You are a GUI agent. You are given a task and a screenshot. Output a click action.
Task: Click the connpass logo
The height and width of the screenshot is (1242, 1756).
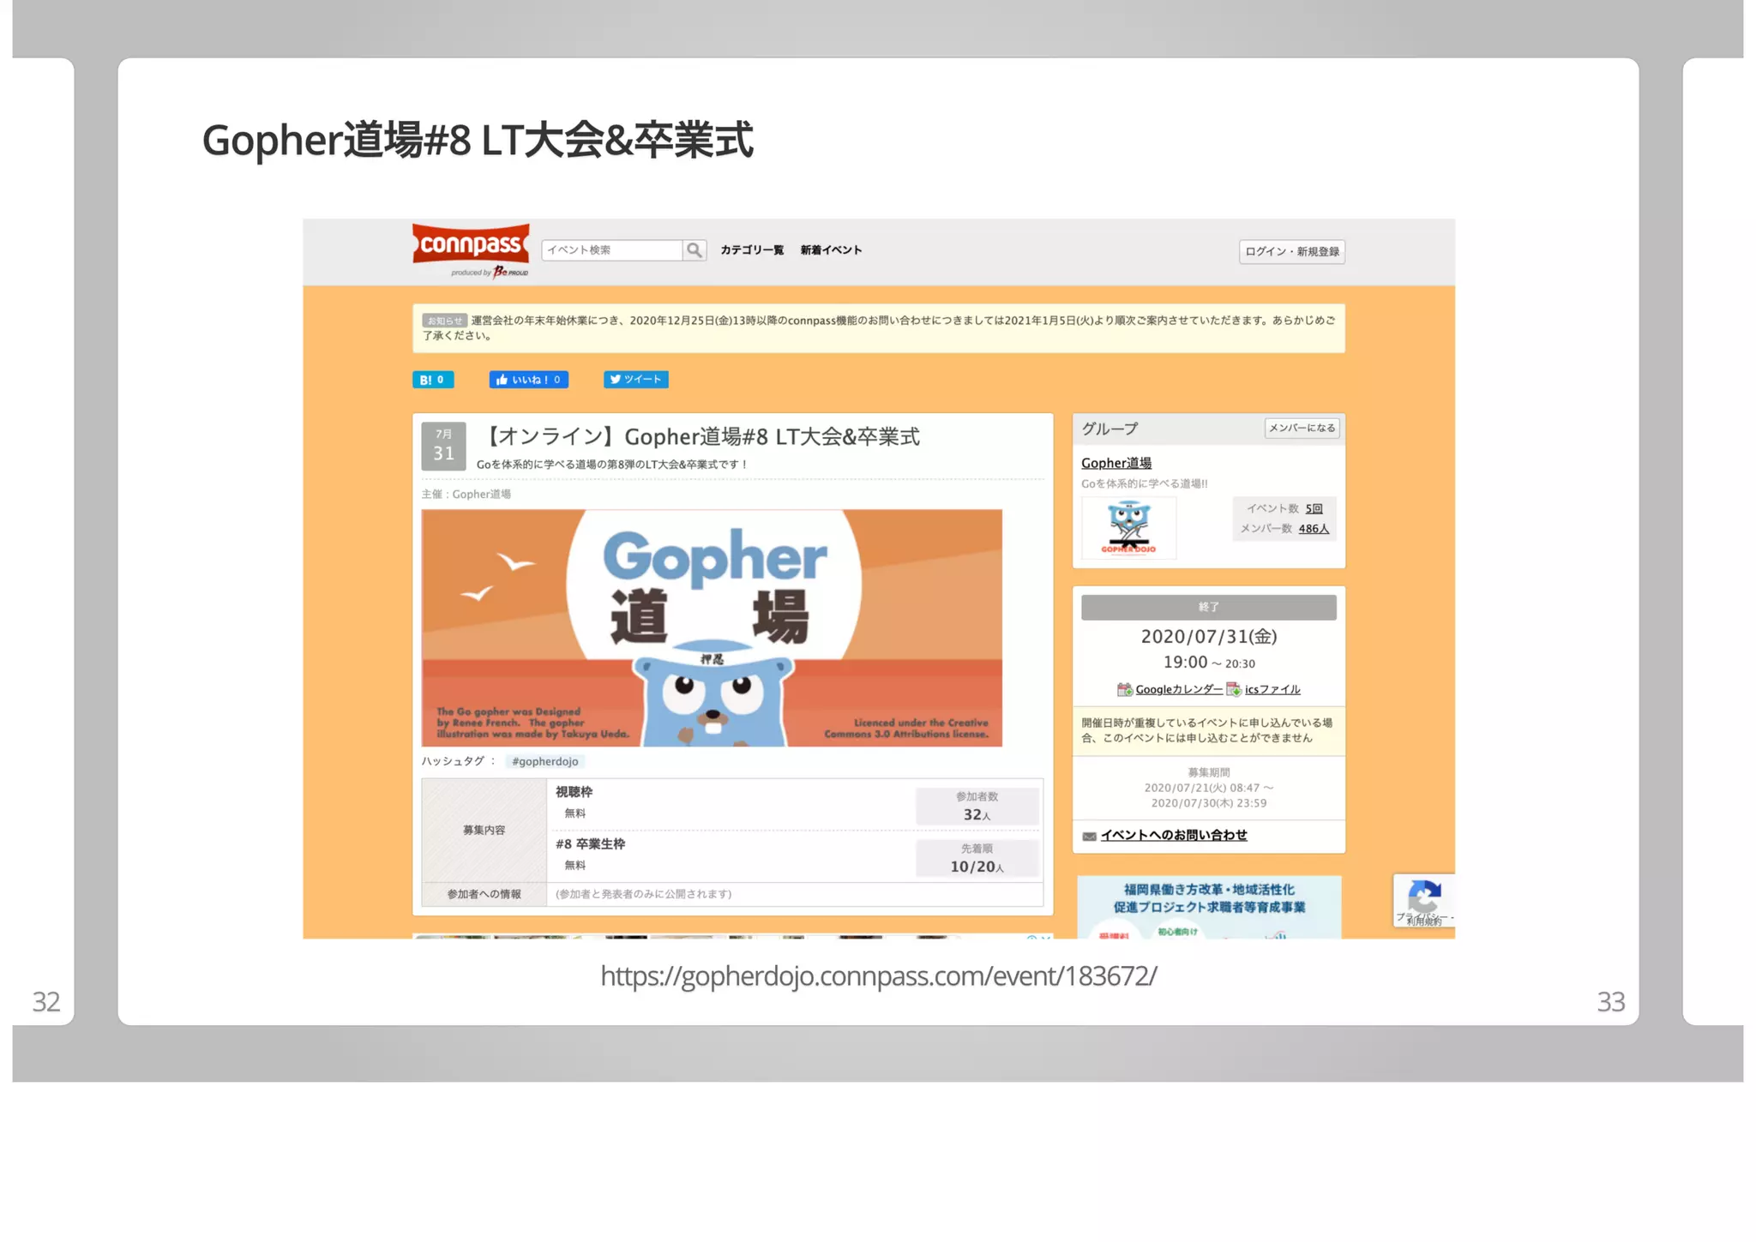point(471,249)
